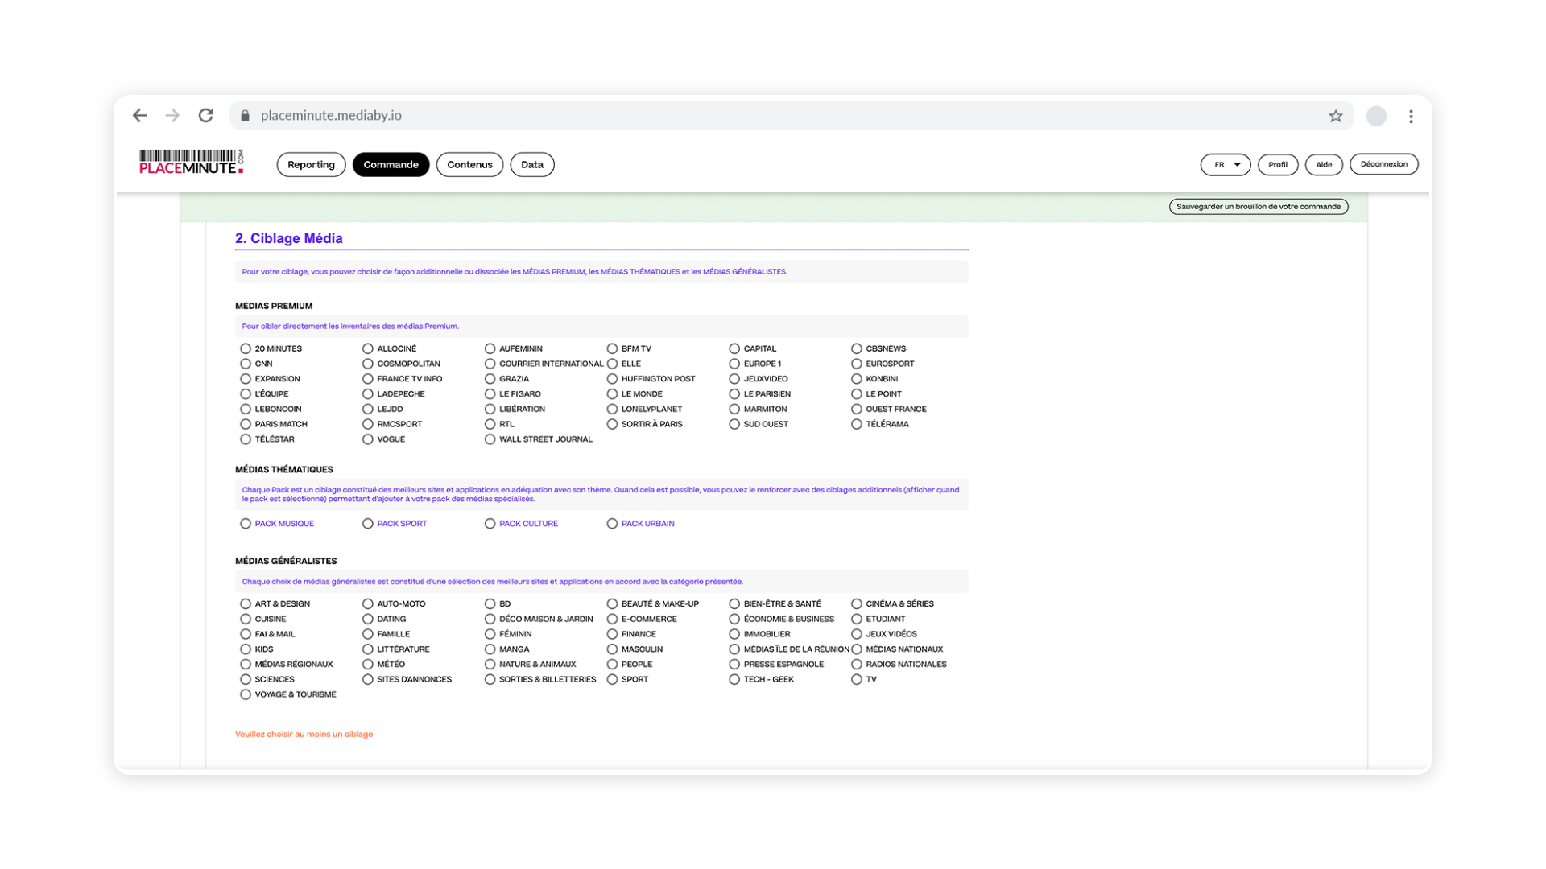The image size is (1546, 869).
Task: Select the WALL STREET JOURNAL option
Action: click(x=490, y=439)
